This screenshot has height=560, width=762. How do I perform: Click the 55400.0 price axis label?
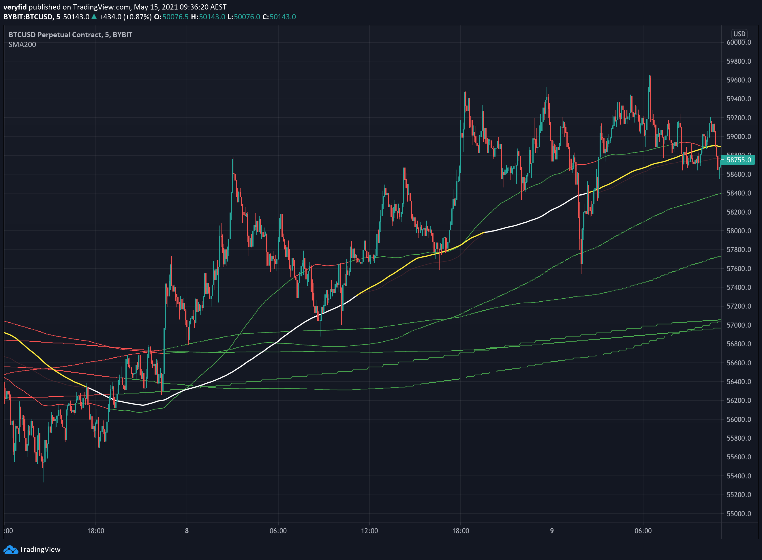[x=739, y=476]
